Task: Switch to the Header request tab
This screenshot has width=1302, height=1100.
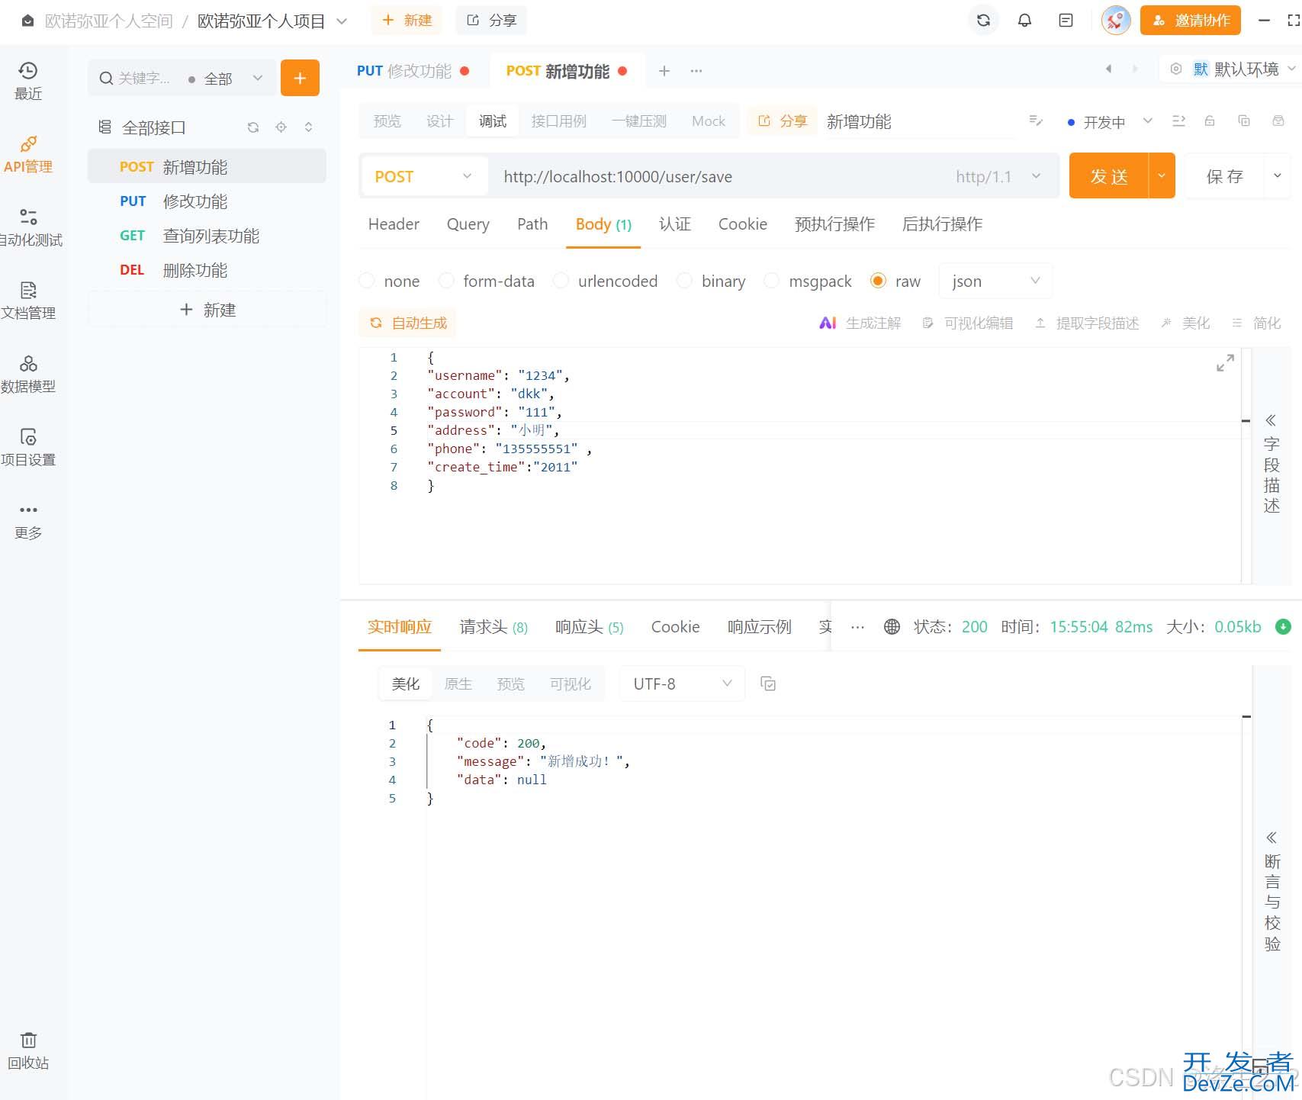Action: 394,224
